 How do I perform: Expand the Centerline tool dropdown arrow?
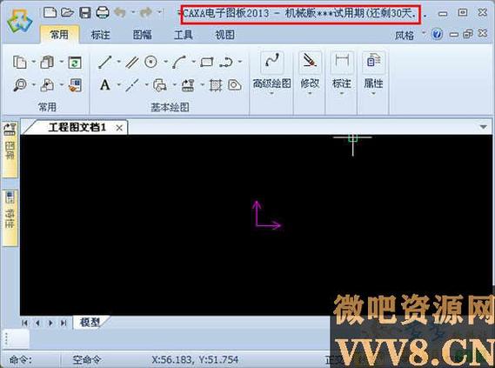[146, 85]
